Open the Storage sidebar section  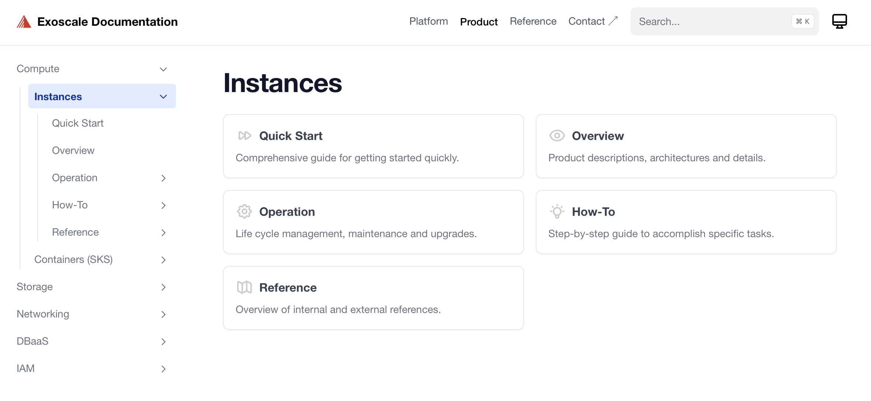[x=35, y=286]
